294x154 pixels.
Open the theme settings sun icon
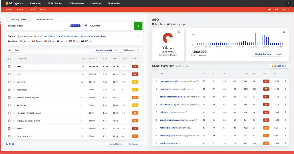pyautogui.click(x=269, y=10)
